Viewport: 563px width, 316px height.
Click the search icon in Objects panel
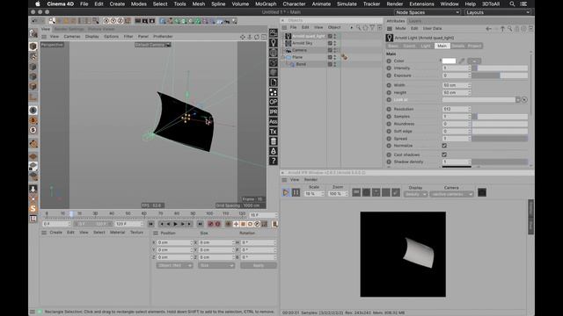(x=358, y=27)
